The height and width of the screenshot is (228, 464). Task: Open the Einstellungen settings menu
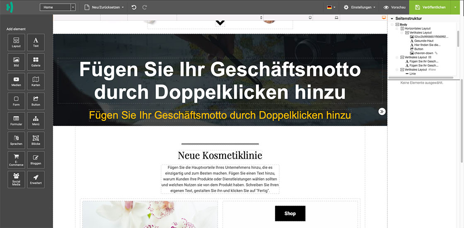pyautogui.click(x=360, y=7)
